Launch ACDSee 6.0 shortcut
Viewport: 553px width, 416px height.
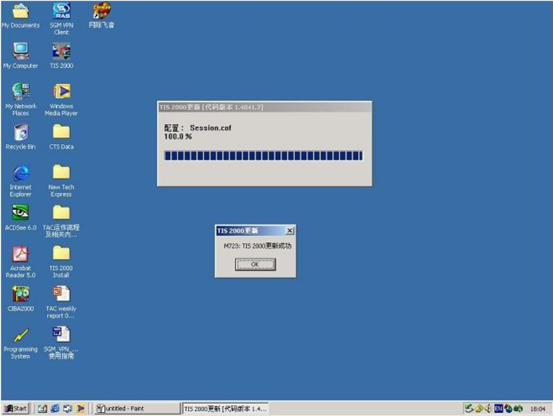click(20, 218)
